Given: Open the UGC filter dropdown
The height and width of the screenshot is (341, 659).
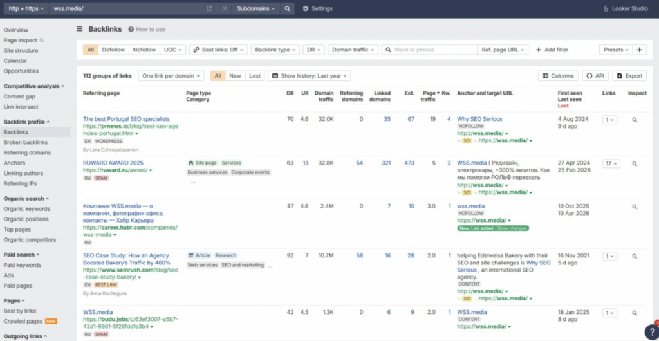Looking at the screenshot, I should click(172, 50).
